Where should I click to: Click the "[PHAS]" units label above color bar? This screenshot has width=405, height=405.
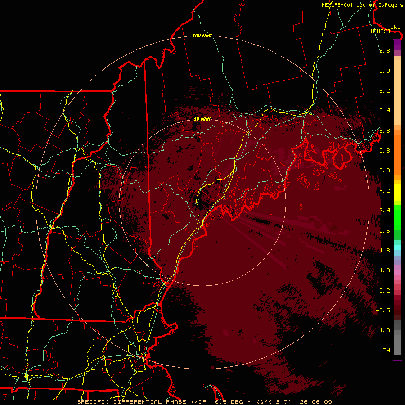(380, 31)
